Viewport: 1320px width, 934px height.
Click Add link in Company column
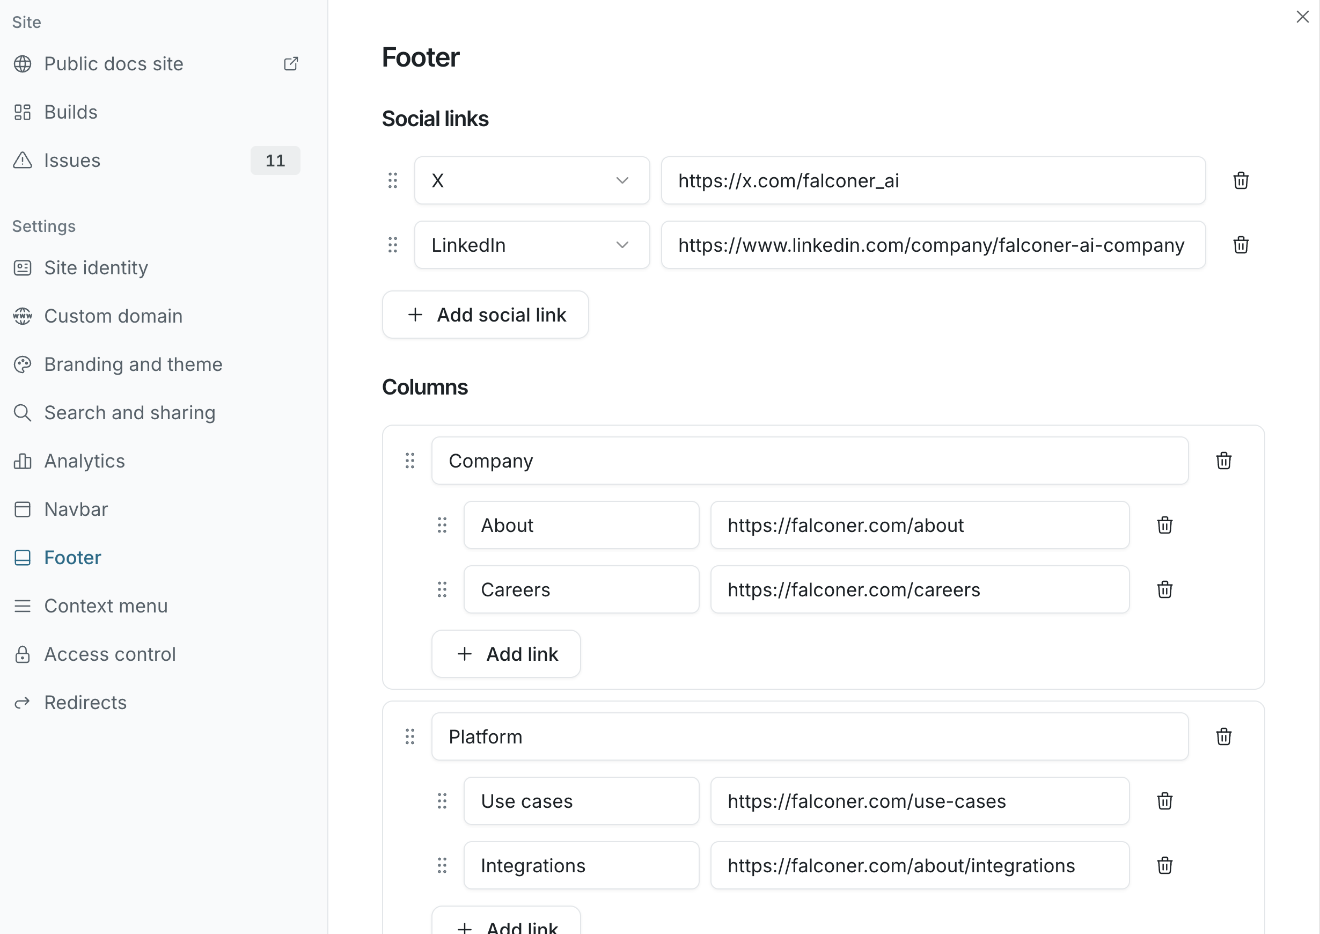pyautogui.click(x=507, y=654)
